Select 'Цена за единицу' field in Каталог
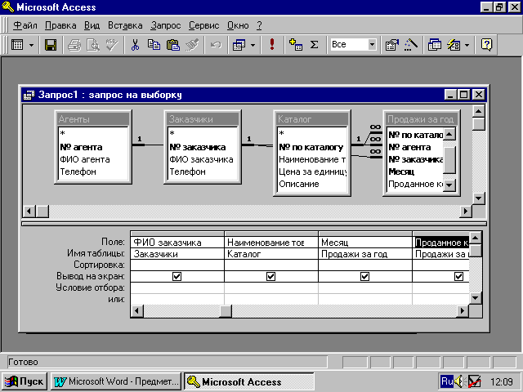The width and height of the screenshot is (523, 392). click(312, 171)
